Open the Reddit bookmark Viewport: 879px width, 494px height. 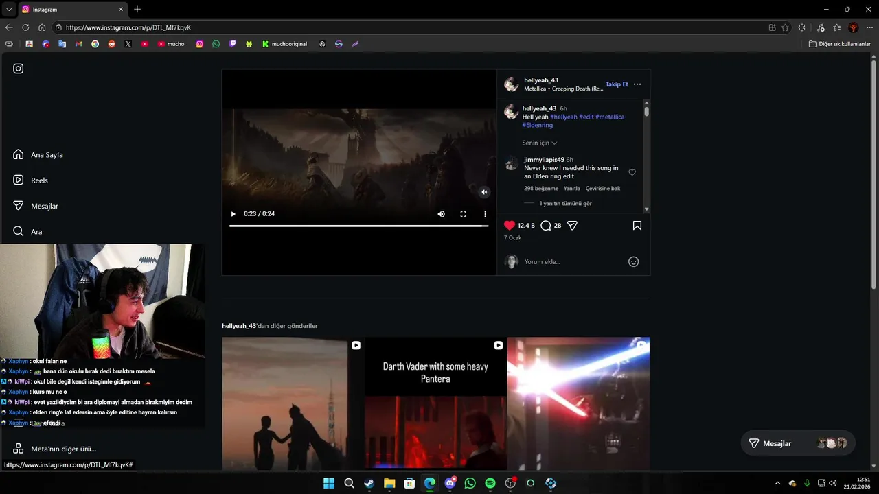point(111,44)
